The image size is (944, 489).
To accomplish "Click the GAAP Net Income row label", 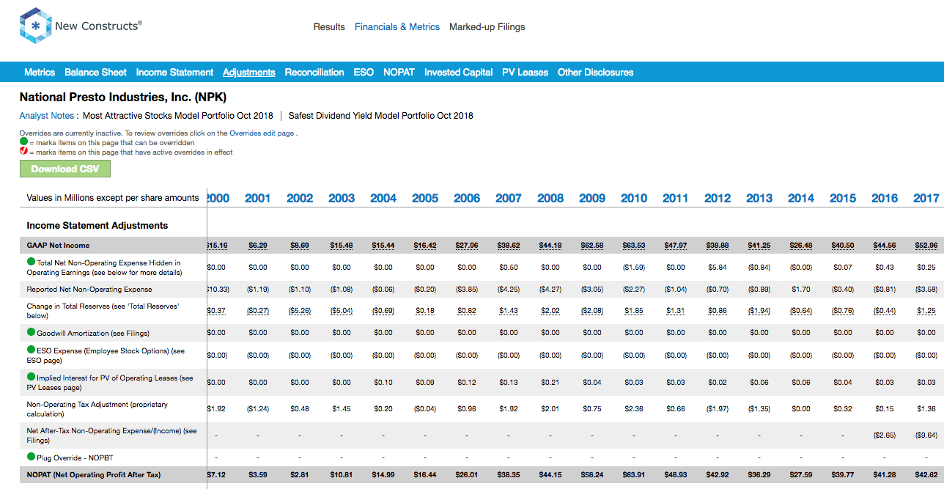I will coord(59,245).
